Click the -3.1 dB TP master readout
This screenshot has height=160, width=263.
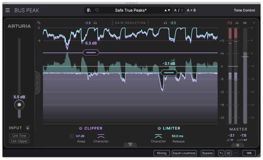pos(231,135)
